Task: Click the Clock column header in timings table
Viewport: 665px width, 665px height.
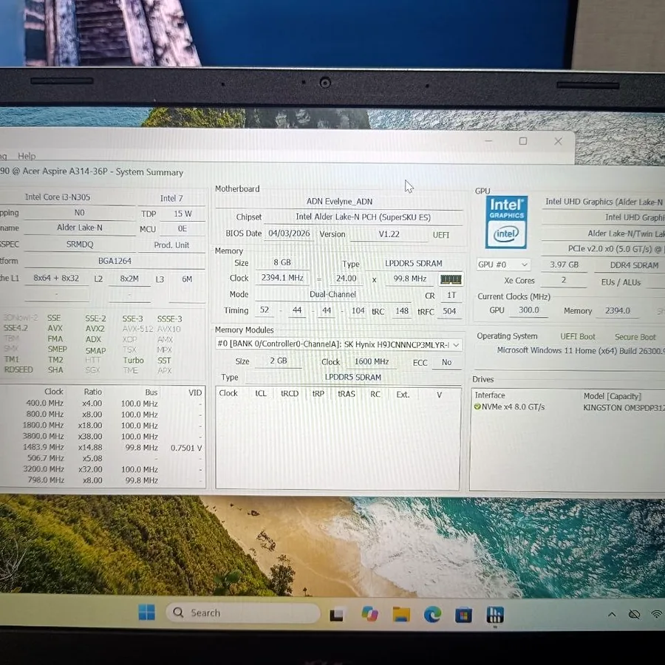Action: pos(228,393)
